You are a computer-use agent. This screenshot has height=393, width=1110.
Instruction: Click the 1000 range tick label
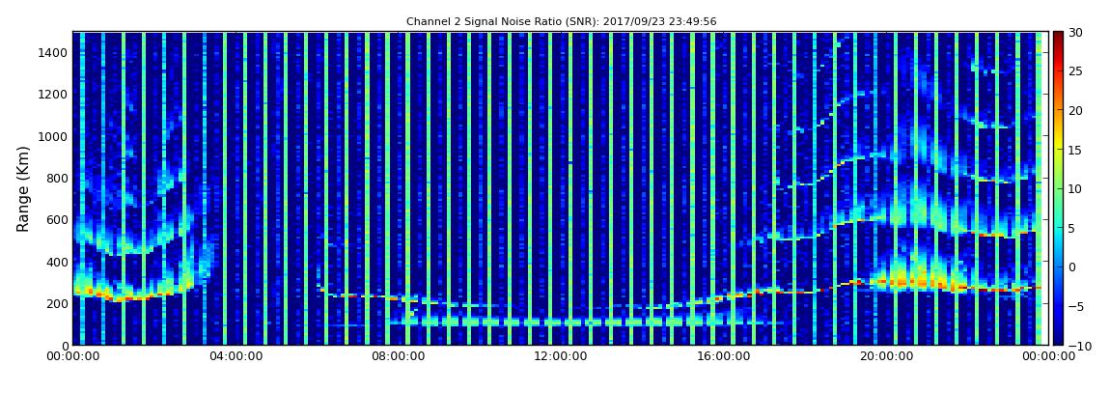(x=54, y=137)
